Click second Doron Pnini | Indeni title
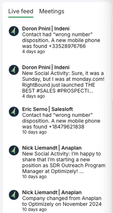 coord(46,67)
